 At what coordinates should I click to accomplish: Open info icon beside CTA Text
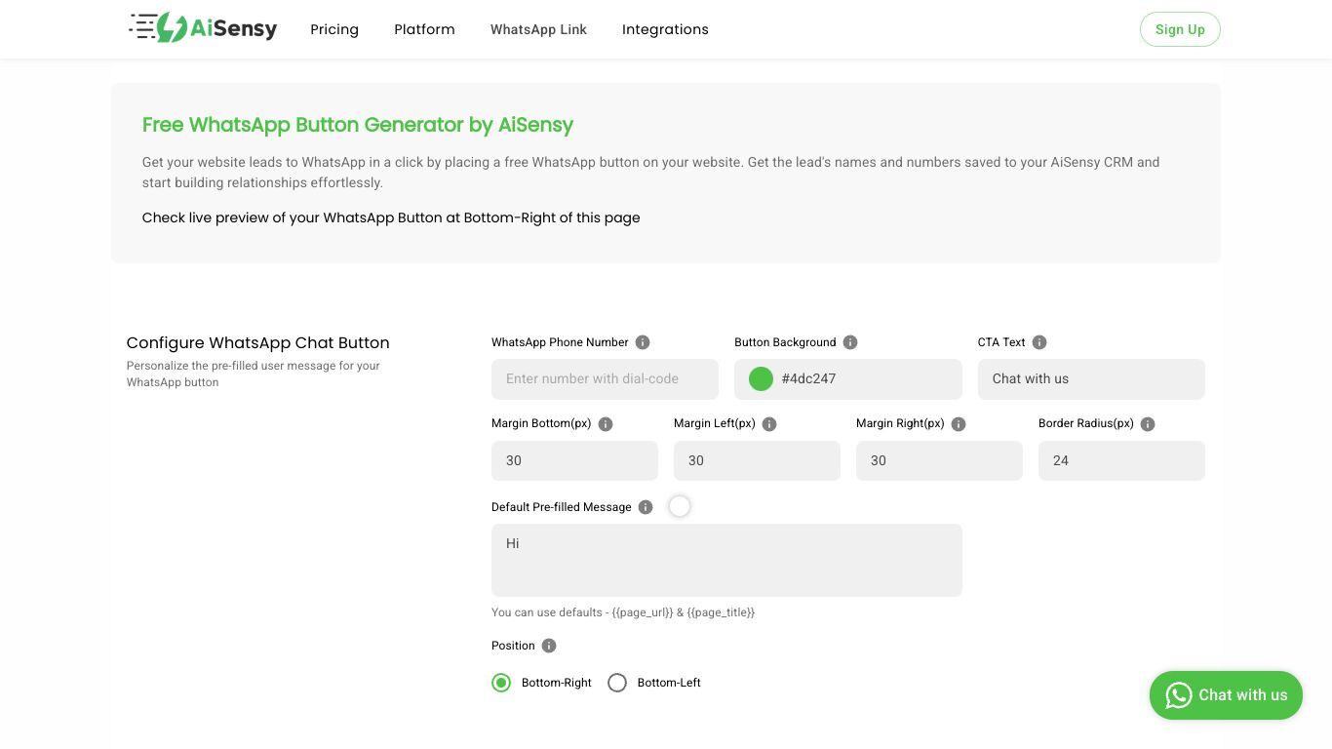point(1039,342)
